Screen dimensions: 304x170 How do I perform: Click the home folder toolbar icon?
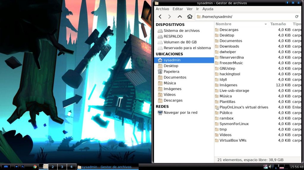[190, 17]
